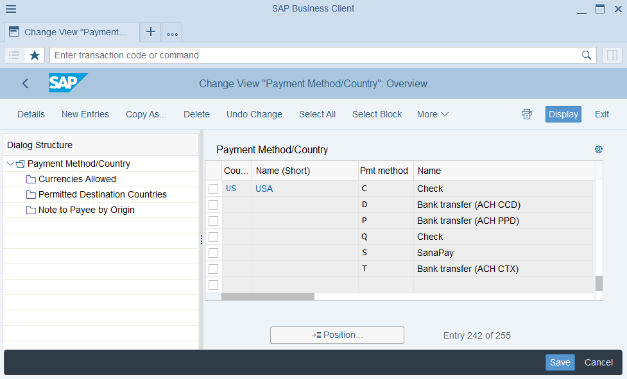
Task: Click the Permitted Destination Countries folder icon
Action: [x=31, y=194]
